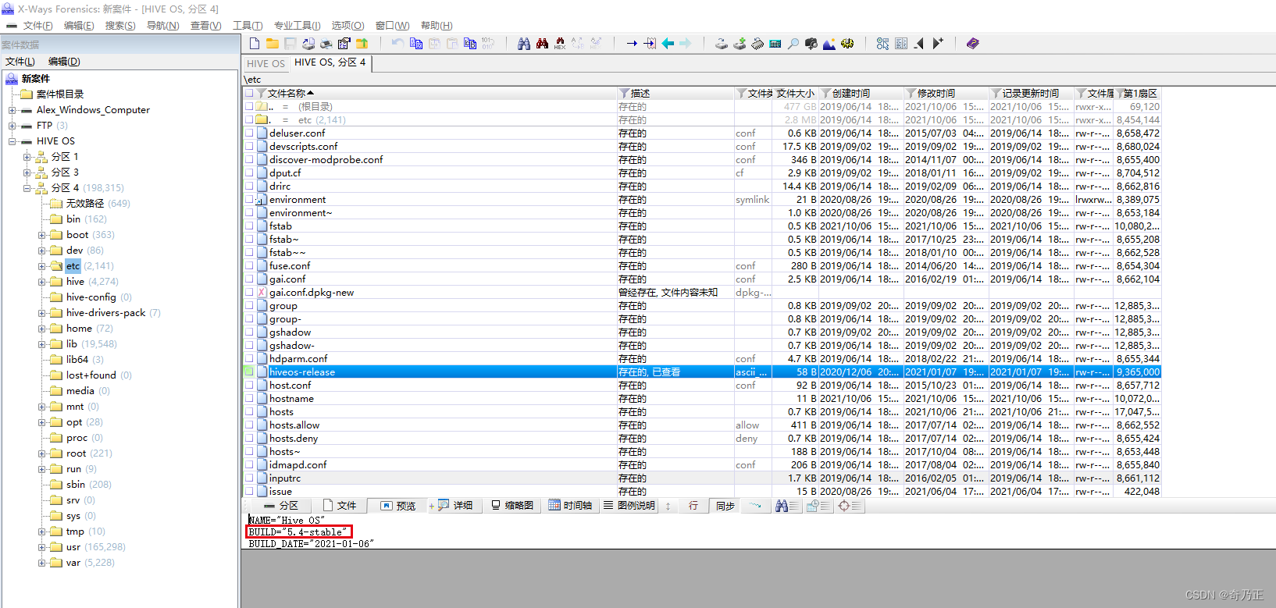1276x608 pixels.
Task: Click the 同步 sync button
Action: [x=725, y=506]
